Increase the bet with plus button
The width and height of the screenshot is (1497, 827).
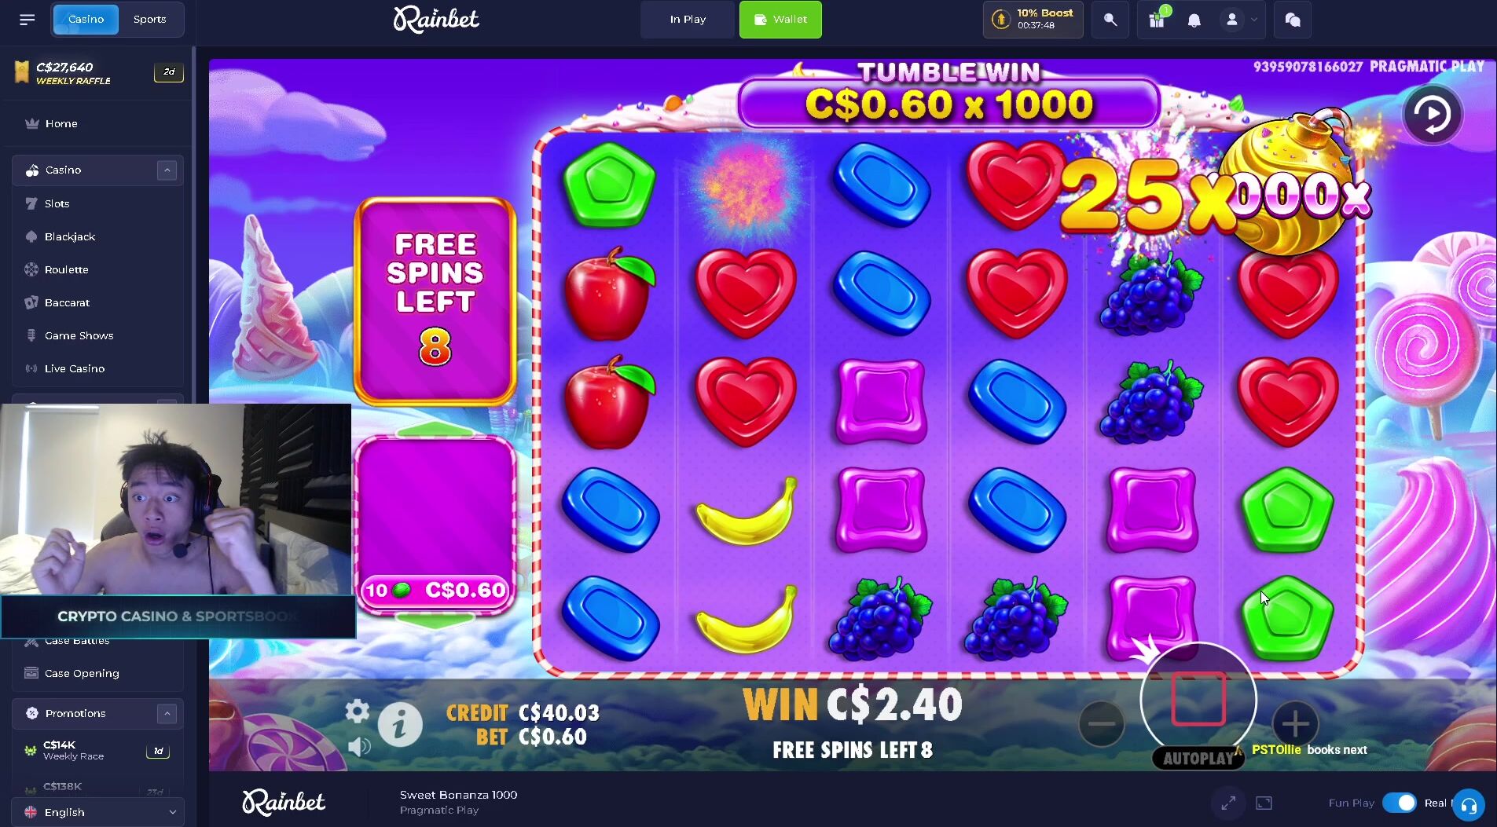1295,723
